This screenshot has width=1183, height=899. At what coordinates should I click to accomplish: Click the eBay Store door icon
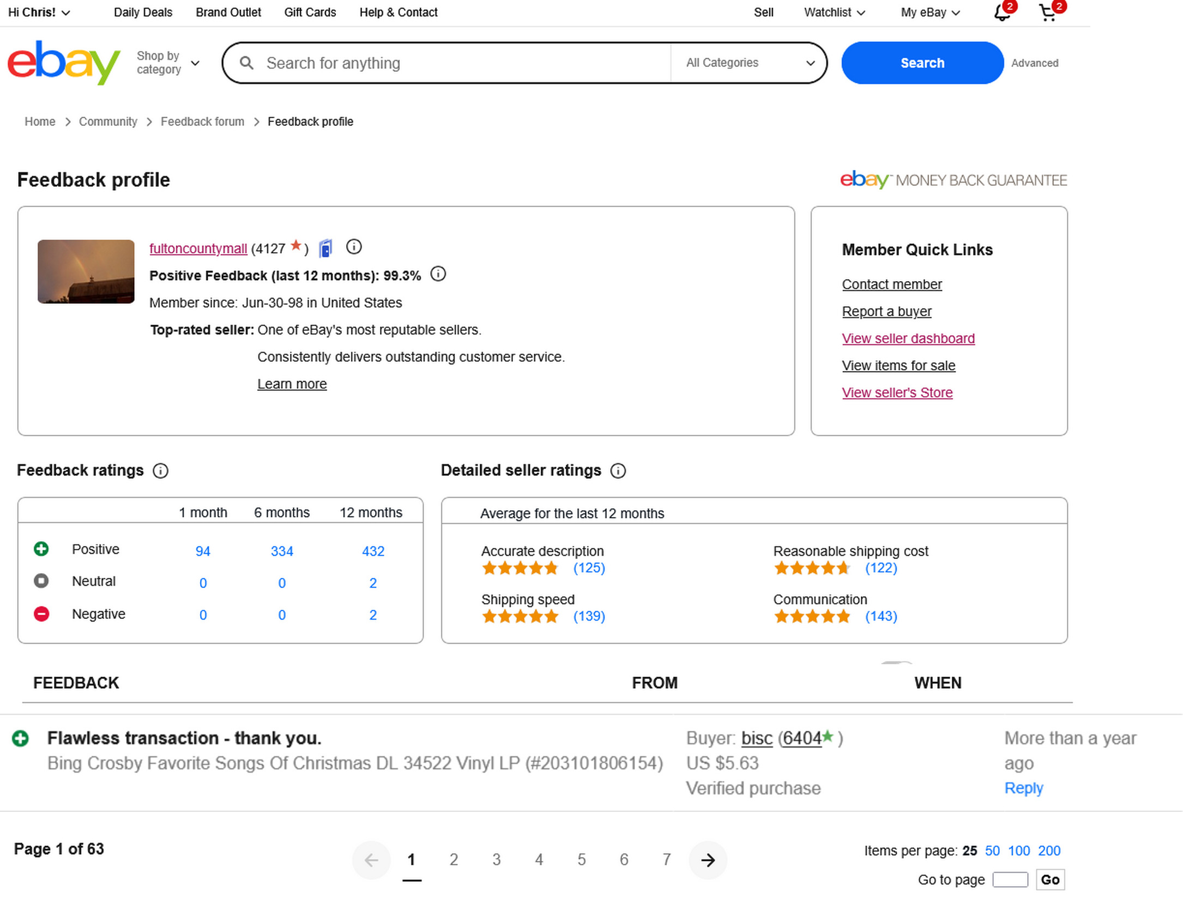(x=325, y=248)
